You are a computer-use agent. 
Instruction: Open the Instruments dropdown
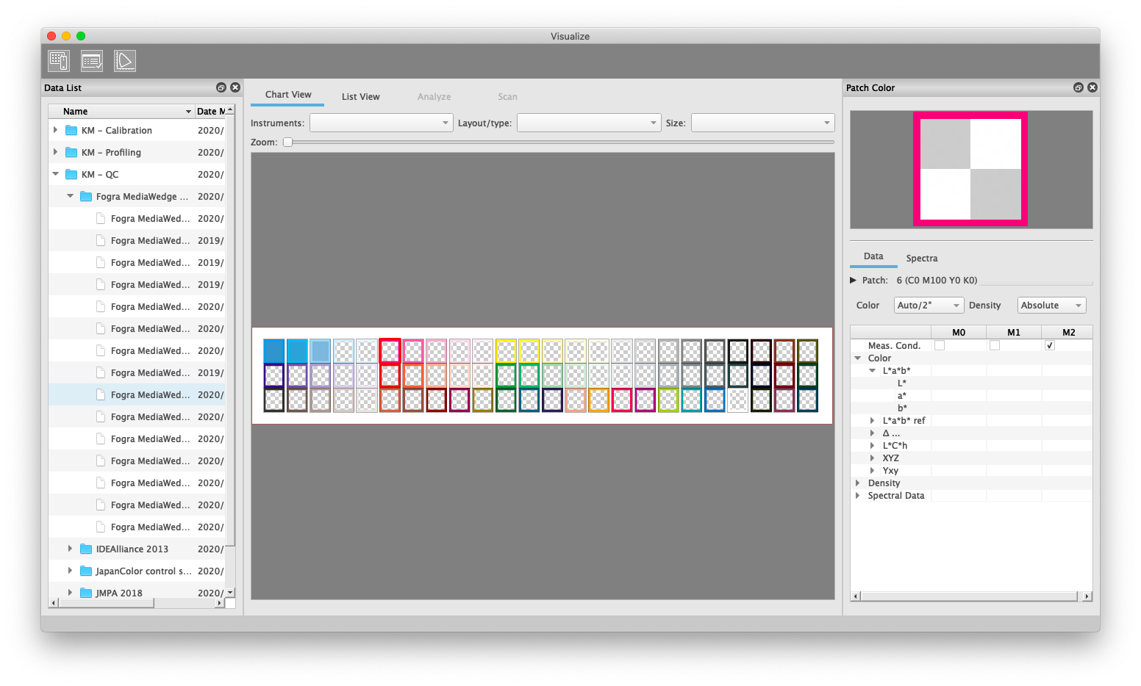tap(381, 123)
